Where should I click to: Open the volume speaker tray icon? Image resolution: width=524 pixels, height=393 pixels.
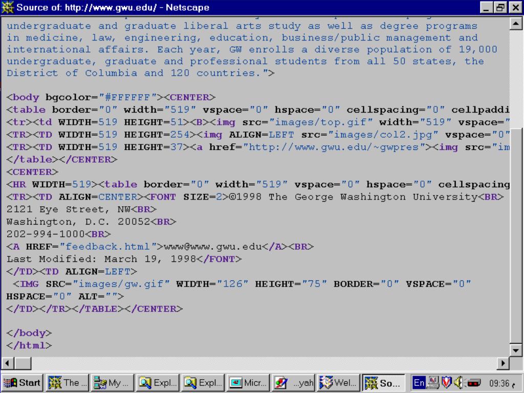(x=459, y=382)
